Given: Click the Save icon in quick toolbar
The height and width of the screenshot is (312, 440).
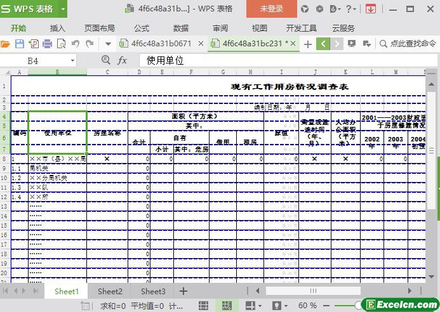Looking at the screenshot, I should point(20,44).
